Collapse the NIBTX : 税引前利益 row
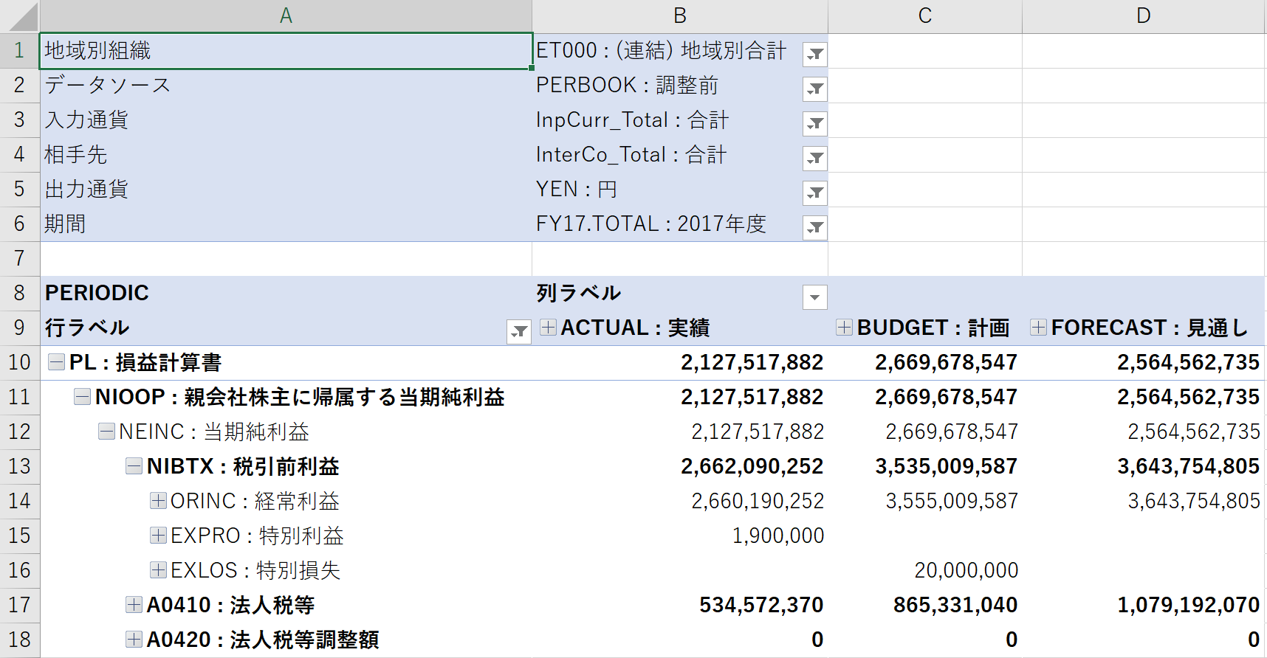The image size is (1267, 658). pyautogui.click(x=134, y=465)
